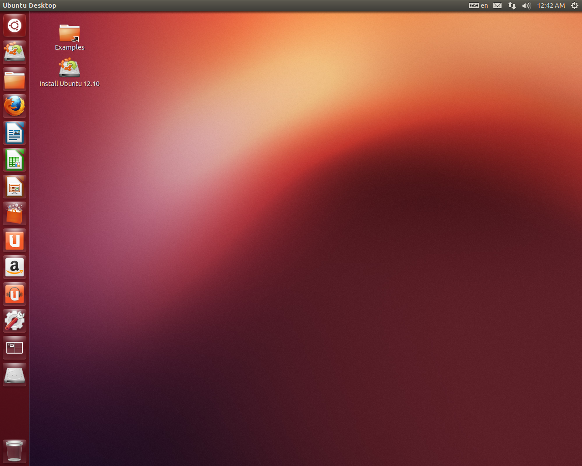Open the clock menu to view the calendar
The height and width of the screenshot is (466, 582).
pos(550,5)
